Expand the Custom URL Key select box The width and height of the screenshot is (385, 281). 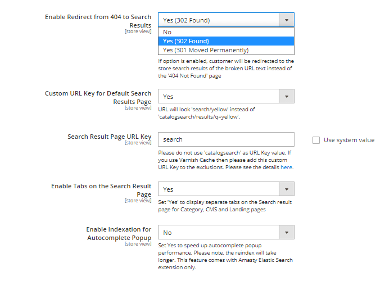[x=219, y=97]
